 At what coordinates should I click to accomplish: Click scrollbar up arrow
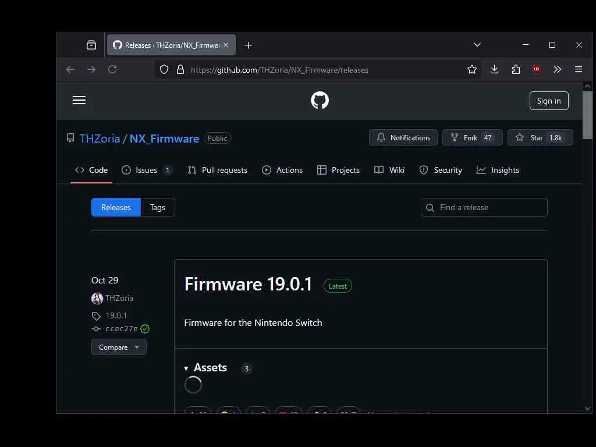point(587,86)
